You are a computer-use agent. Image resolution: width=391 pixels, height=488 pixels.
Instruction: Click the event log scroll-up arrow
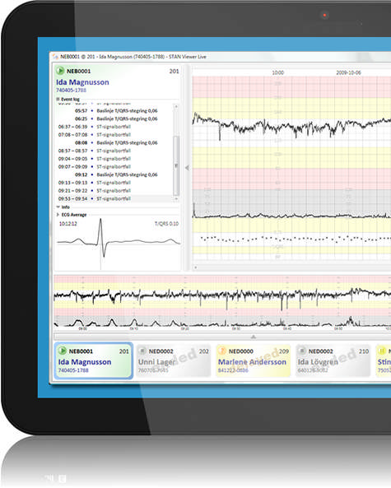coord(176,106)
